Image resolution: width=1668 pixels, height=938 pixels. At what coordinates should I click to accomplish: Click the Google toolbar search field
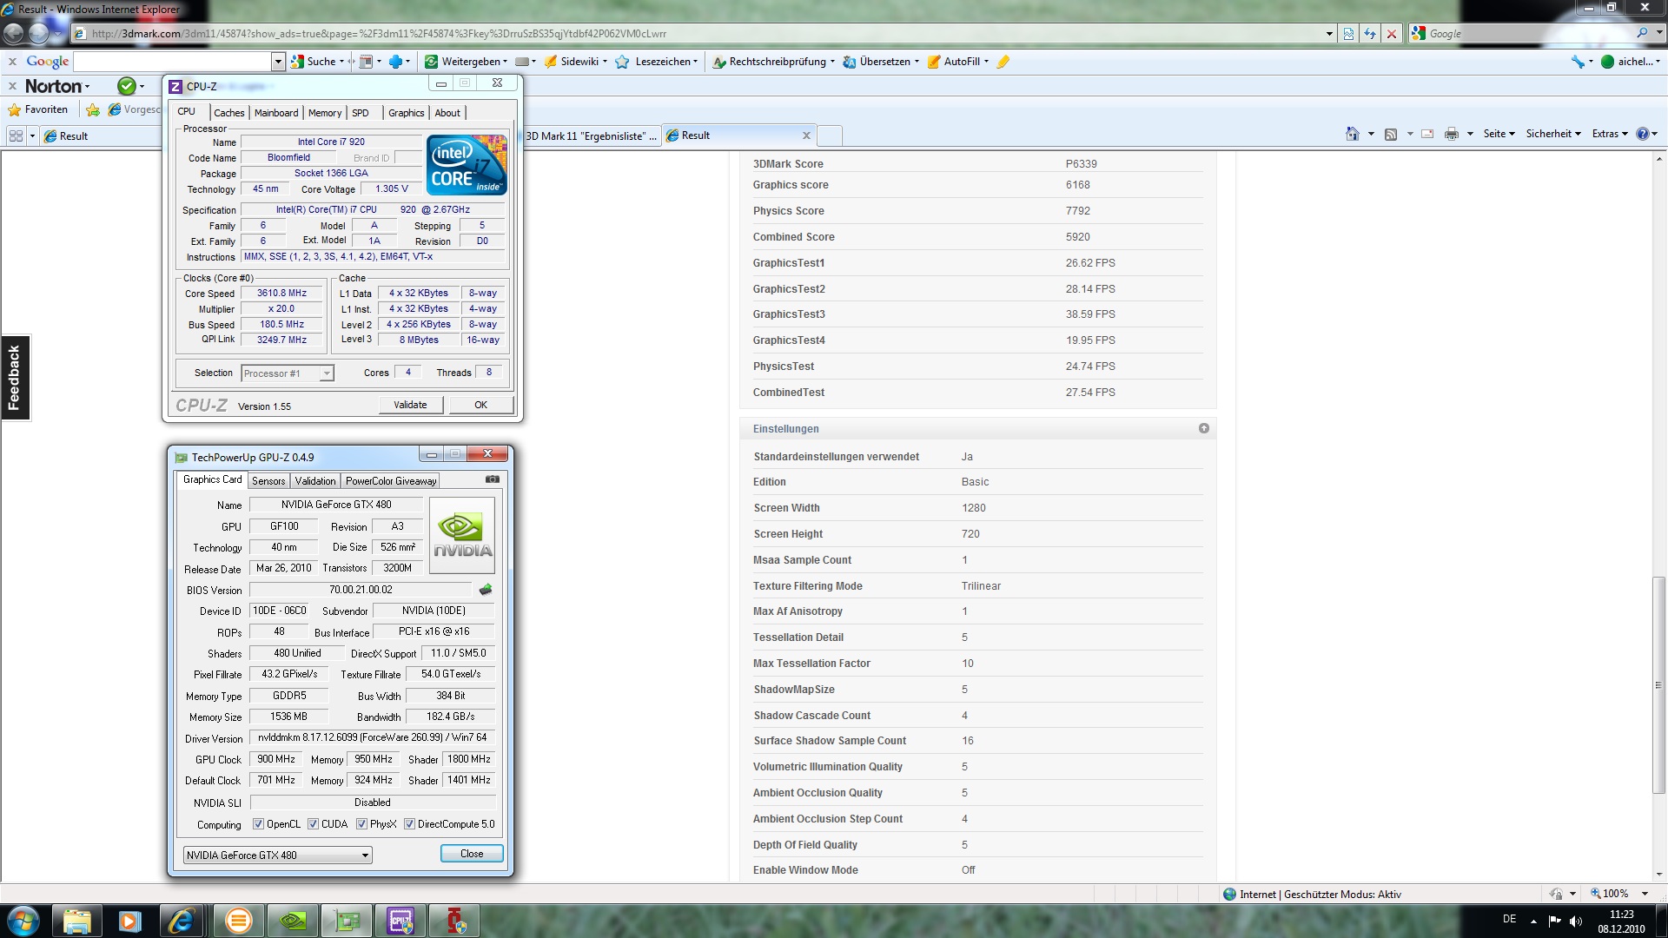tap(172, 62)
